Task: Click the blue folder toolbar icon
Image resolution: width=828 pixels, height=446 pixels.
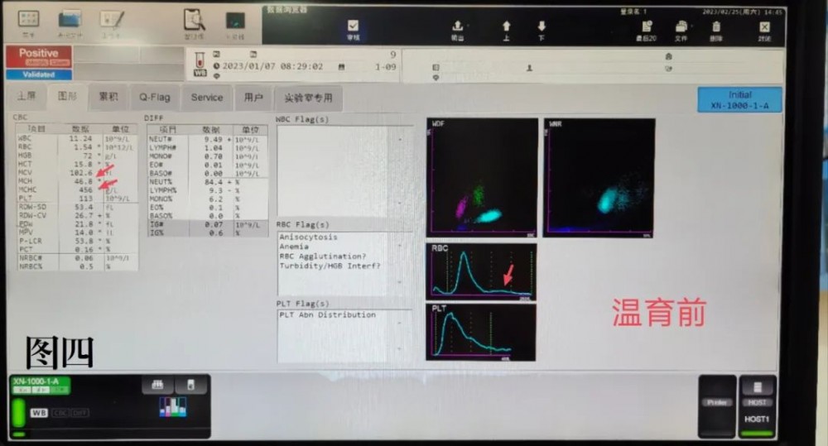Action: tap(70, 20)
